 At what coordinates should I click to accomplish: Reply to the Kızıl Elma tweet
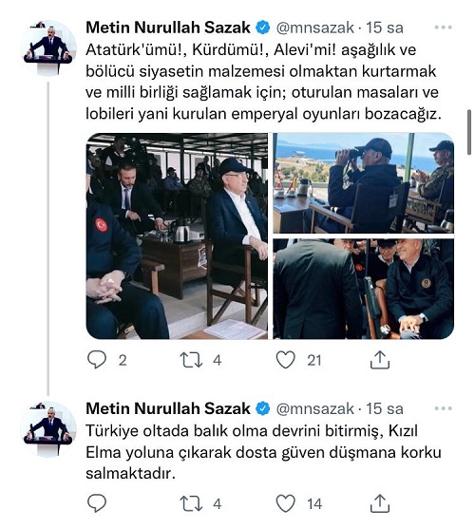(x=97, y=503)
